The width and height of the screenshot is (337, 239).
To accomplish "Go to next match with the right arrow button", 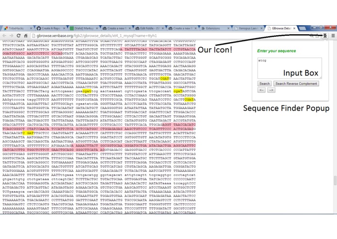I will [x=271, y=90].
